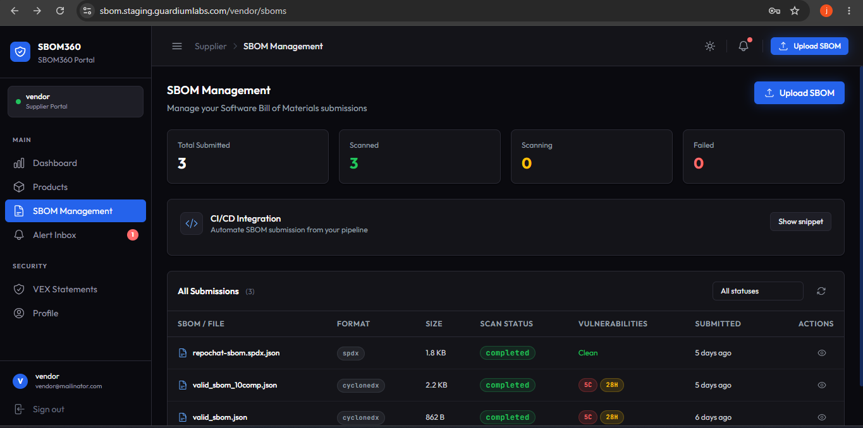Click the Sign out arrow icon
Image resolution: width=863 pixels, height=428 pixels.
point(20,409)
